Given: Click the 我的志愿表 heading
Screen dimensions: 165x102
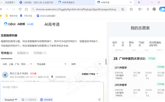Looking at the screenshot, I should click(140, 28).
